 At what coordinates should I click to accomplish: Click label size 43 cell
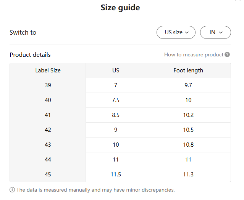pos(48,145)
